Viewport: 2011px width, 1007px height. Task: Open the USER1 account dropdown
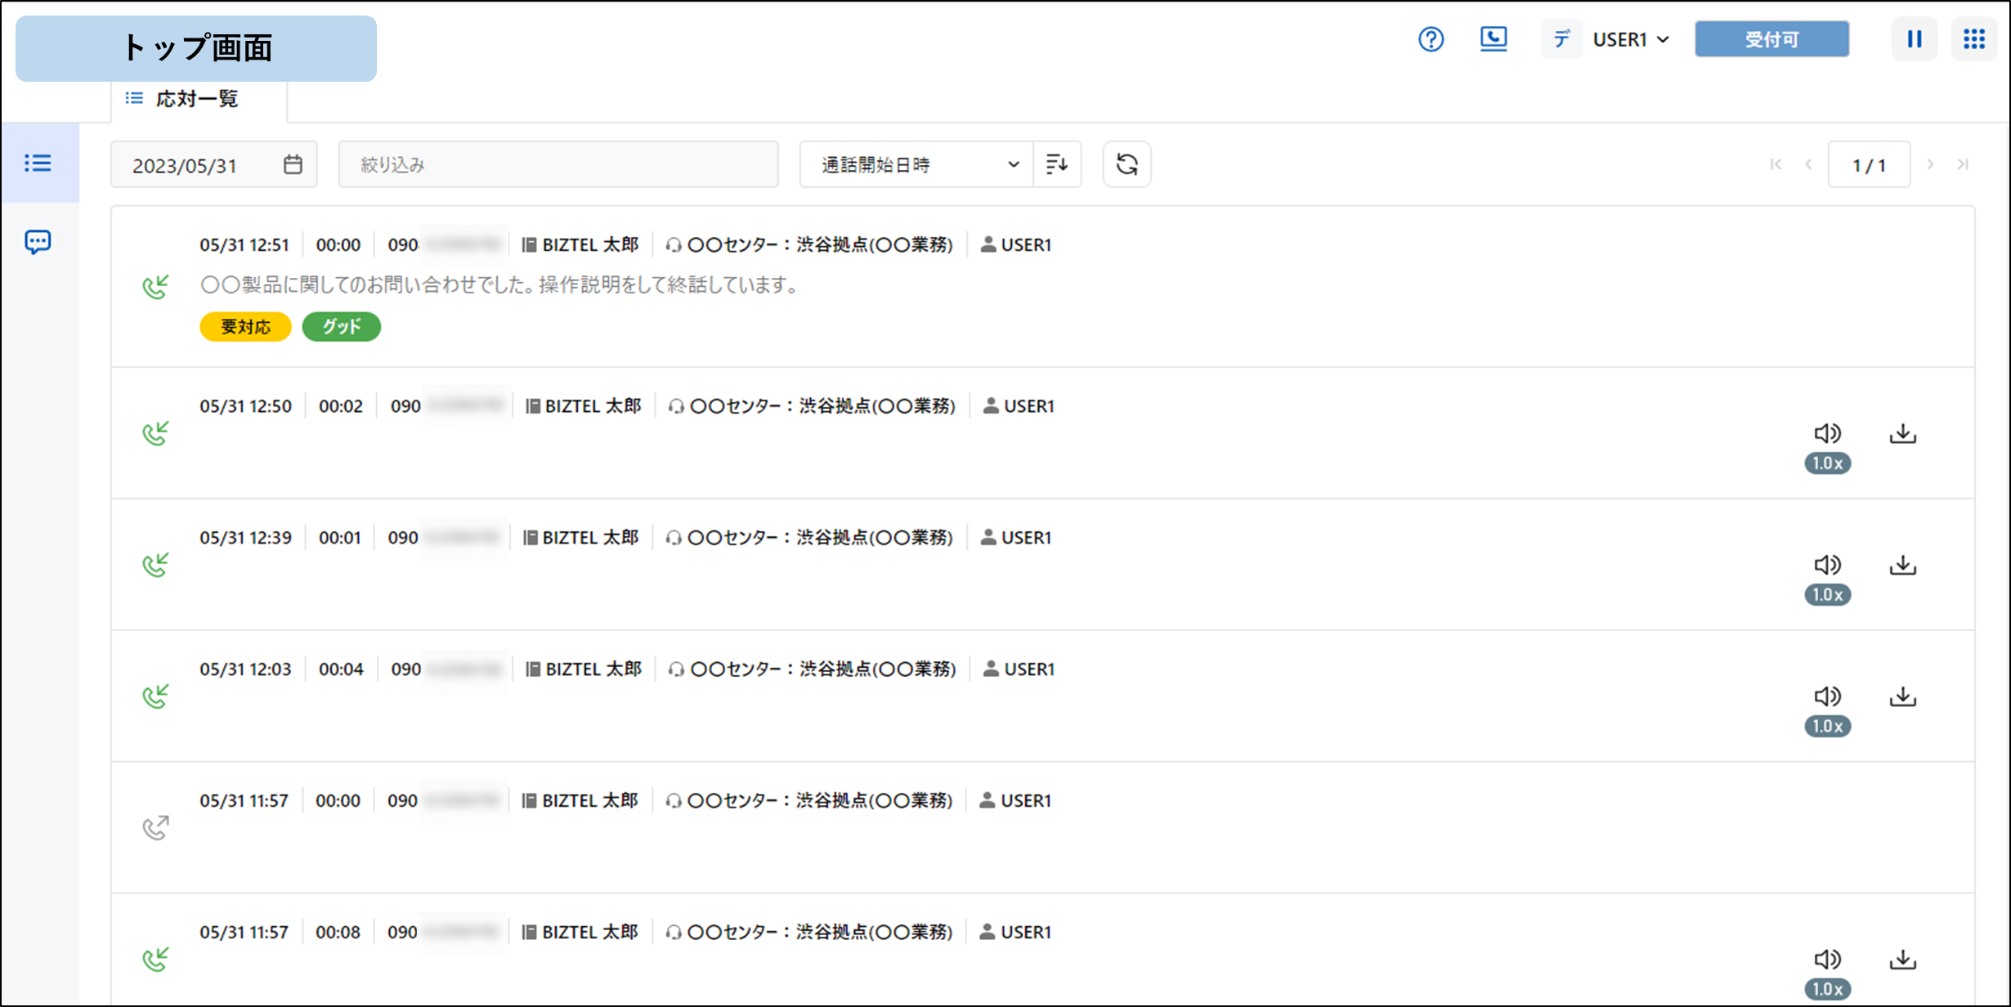pyautogui.click(x=1630, y=39)
